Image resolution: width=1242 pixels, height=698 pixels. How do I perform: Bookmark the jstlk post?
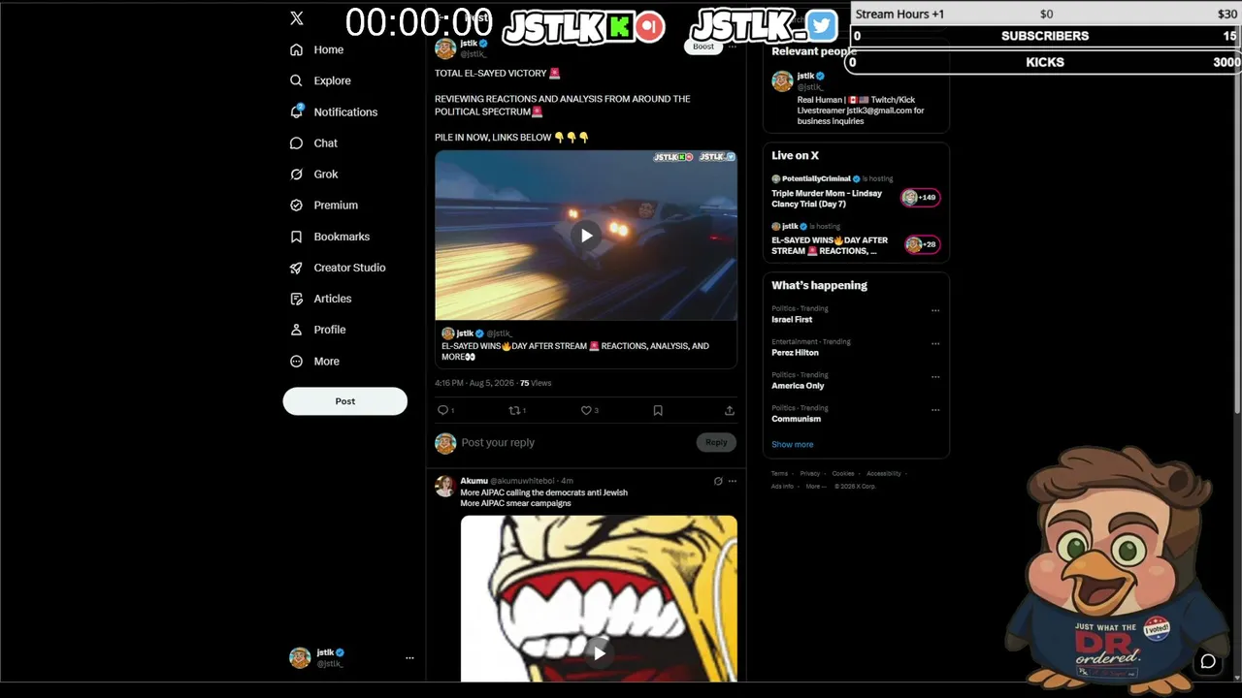(x=658, y=410)
